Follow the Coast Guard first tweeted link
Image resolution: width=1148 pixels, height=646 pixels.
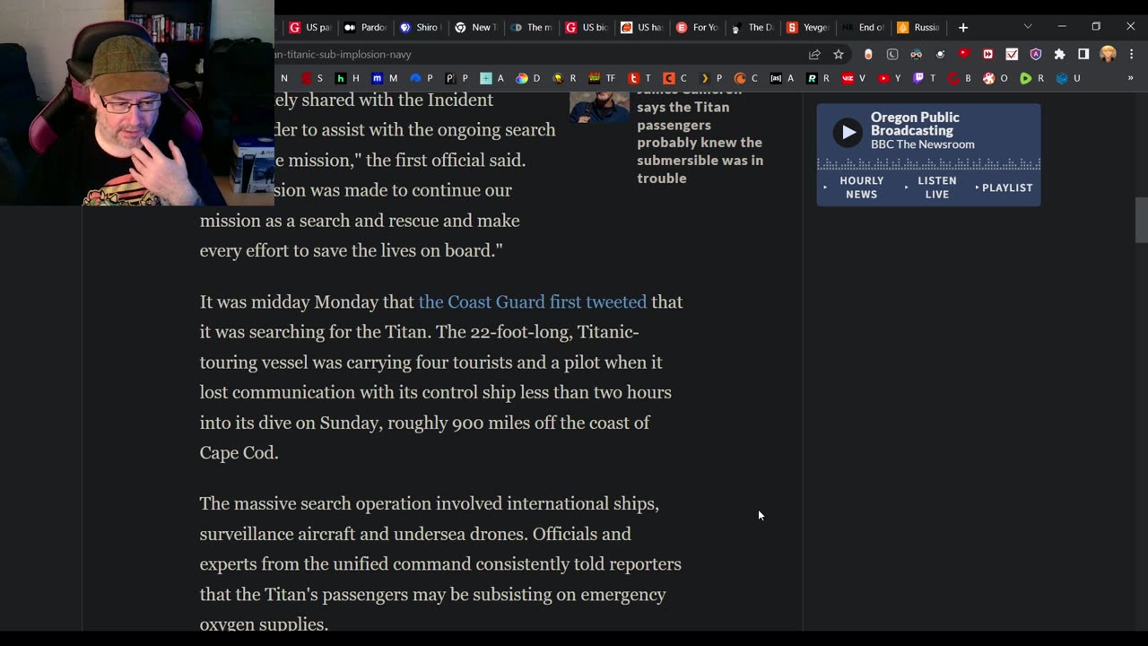(x=533, y=301)
